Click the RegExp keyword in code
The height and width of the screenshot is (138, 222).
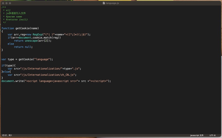coord(37,34)
